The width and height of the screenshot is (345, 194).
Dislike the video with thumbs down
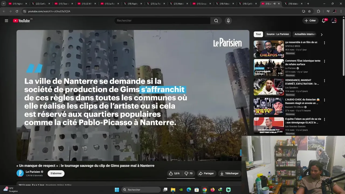188,174
